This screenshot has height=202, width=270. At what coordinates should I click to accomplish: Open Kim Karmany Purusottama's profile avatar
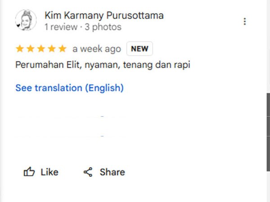(26, 20)
